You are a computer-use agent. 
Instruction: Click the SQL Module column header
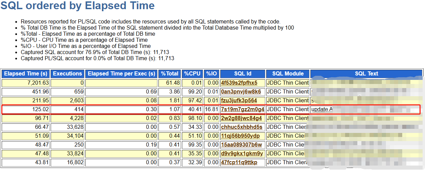288,74
